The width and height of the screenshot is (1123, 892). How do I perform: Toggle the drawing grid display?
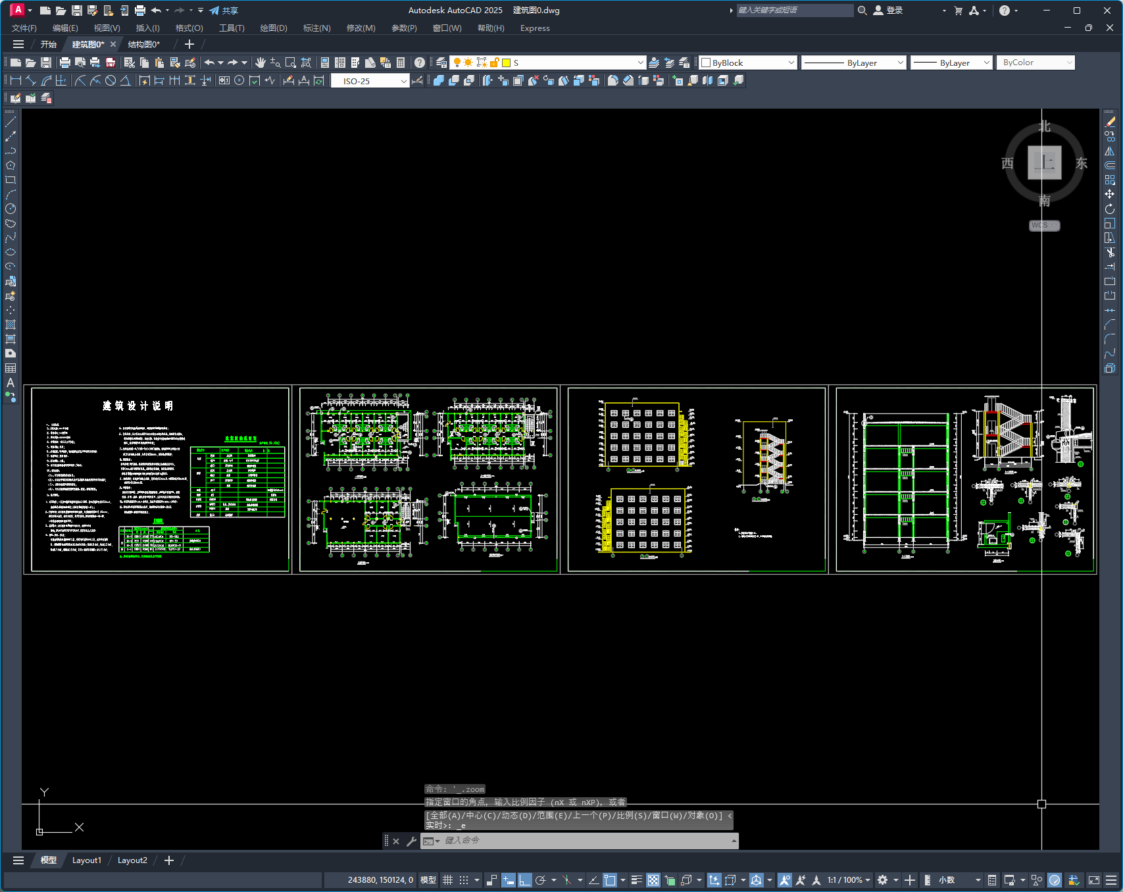pyautogui.click(x=448, y=880)
